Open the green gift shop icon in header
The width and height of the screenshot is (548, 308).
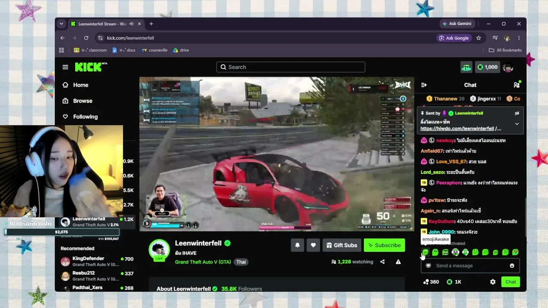pyautogui.click(x=466, y=67)
